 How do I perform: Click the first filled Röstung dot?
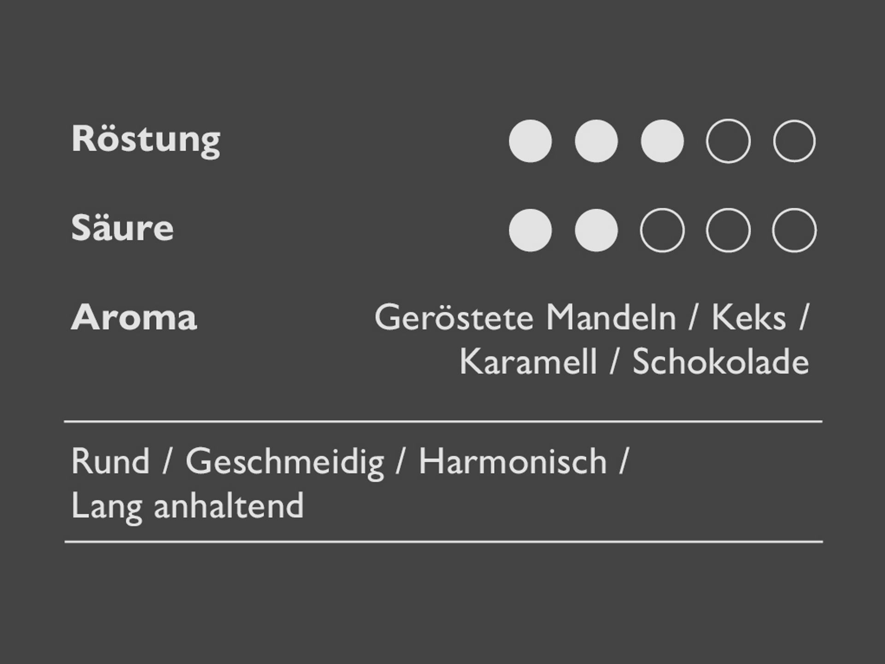pyautogui.click(x=530, y=141)
